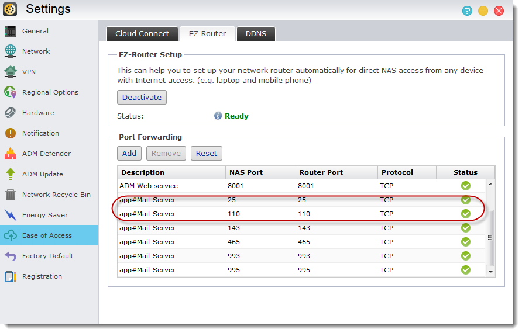Click the Network globe icon

(11, 51)
